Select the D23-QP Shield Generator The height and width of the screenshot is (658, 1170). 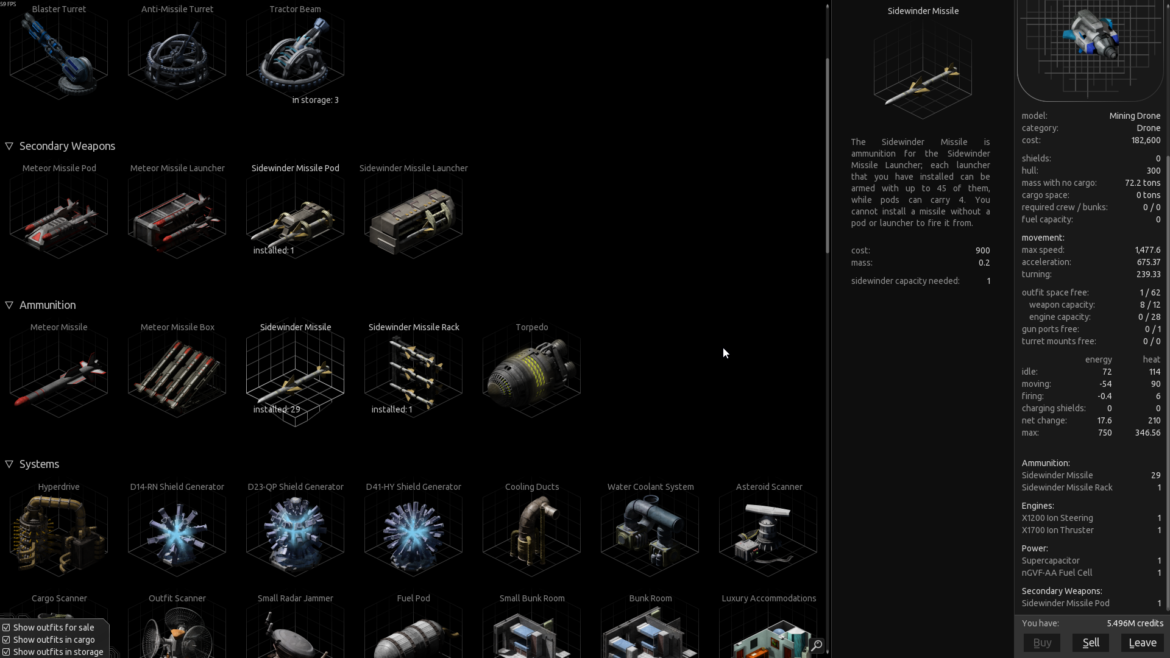[x=296, y=529]
